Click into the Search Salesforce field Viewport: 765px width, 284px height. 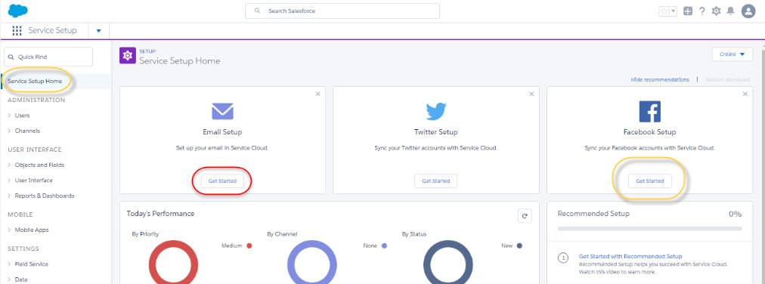click(x=342, y=11)
